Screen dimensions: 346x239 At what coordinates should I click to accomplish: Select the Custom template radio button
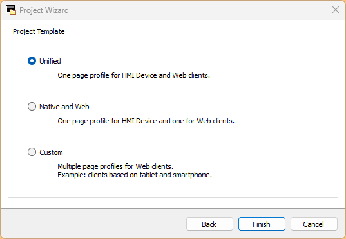pyautogui.click(x=32, y=152)
